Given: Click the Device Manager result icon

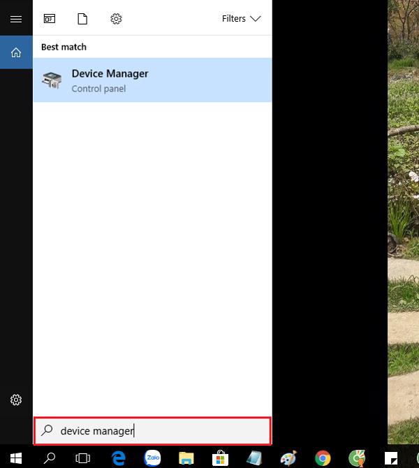Looking at the screenshot, I should 52,80.
